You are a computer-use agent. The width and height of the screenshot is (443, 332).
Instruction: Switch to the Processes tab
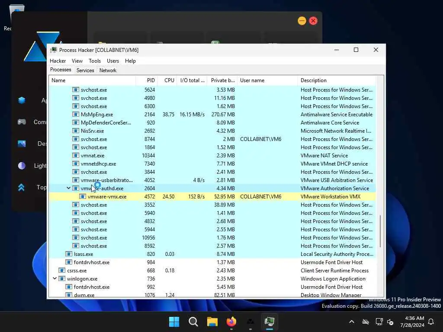(61, 70)
